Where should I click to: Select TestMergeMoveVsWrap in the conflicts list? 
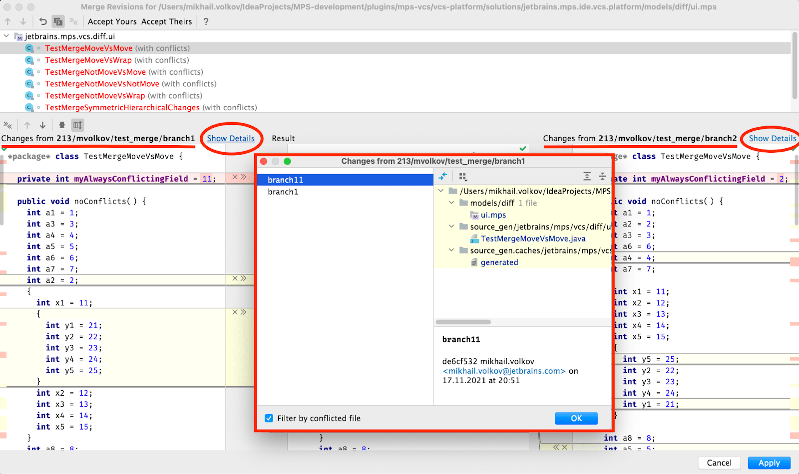coord(88,60)
